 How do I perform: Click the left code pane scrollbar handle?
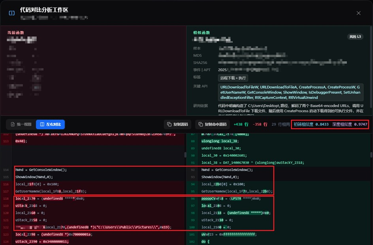coord(185,155)
